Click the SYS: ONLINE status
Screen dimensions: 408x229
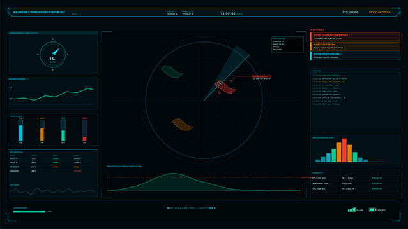click(351, 12)
